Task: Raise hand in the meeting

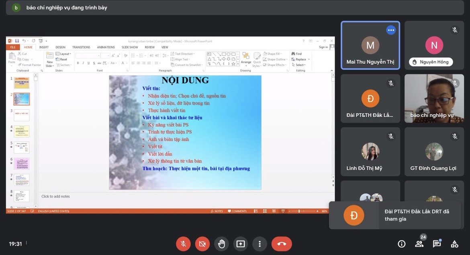Action: pyautogui.click(x=221, y=244)
